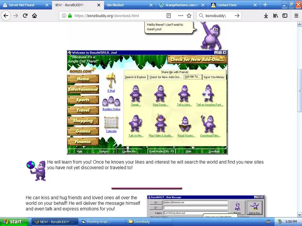
Task: Click the Share Me with Friends tab
Action: [x=175, y=72]
